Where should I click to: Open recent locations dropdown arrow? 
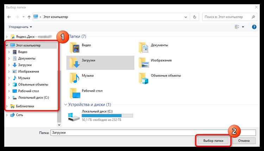coord(23,17)
